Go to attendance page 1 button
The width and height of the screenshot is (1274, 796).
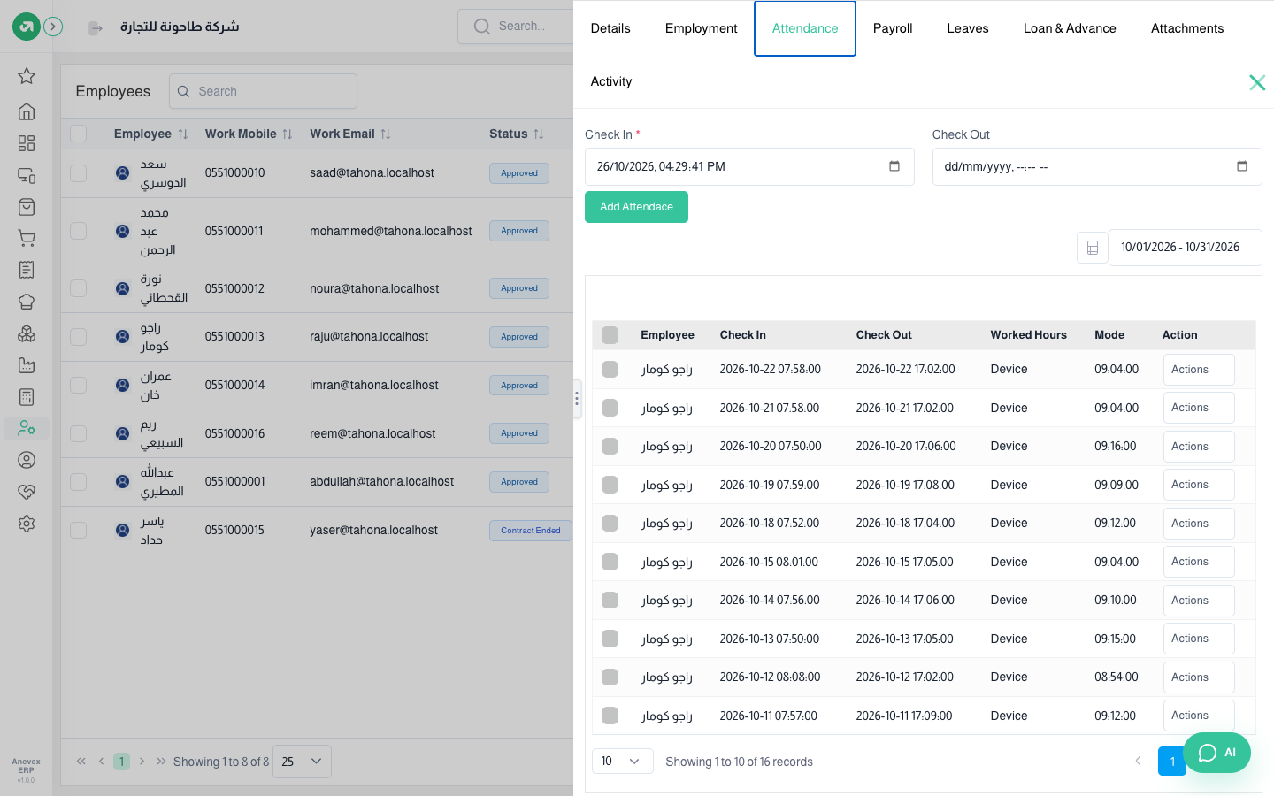[x=1172, y=762]
